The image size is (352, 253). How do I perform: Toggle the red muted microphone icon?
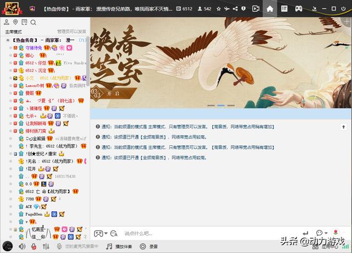click(34, 246)
